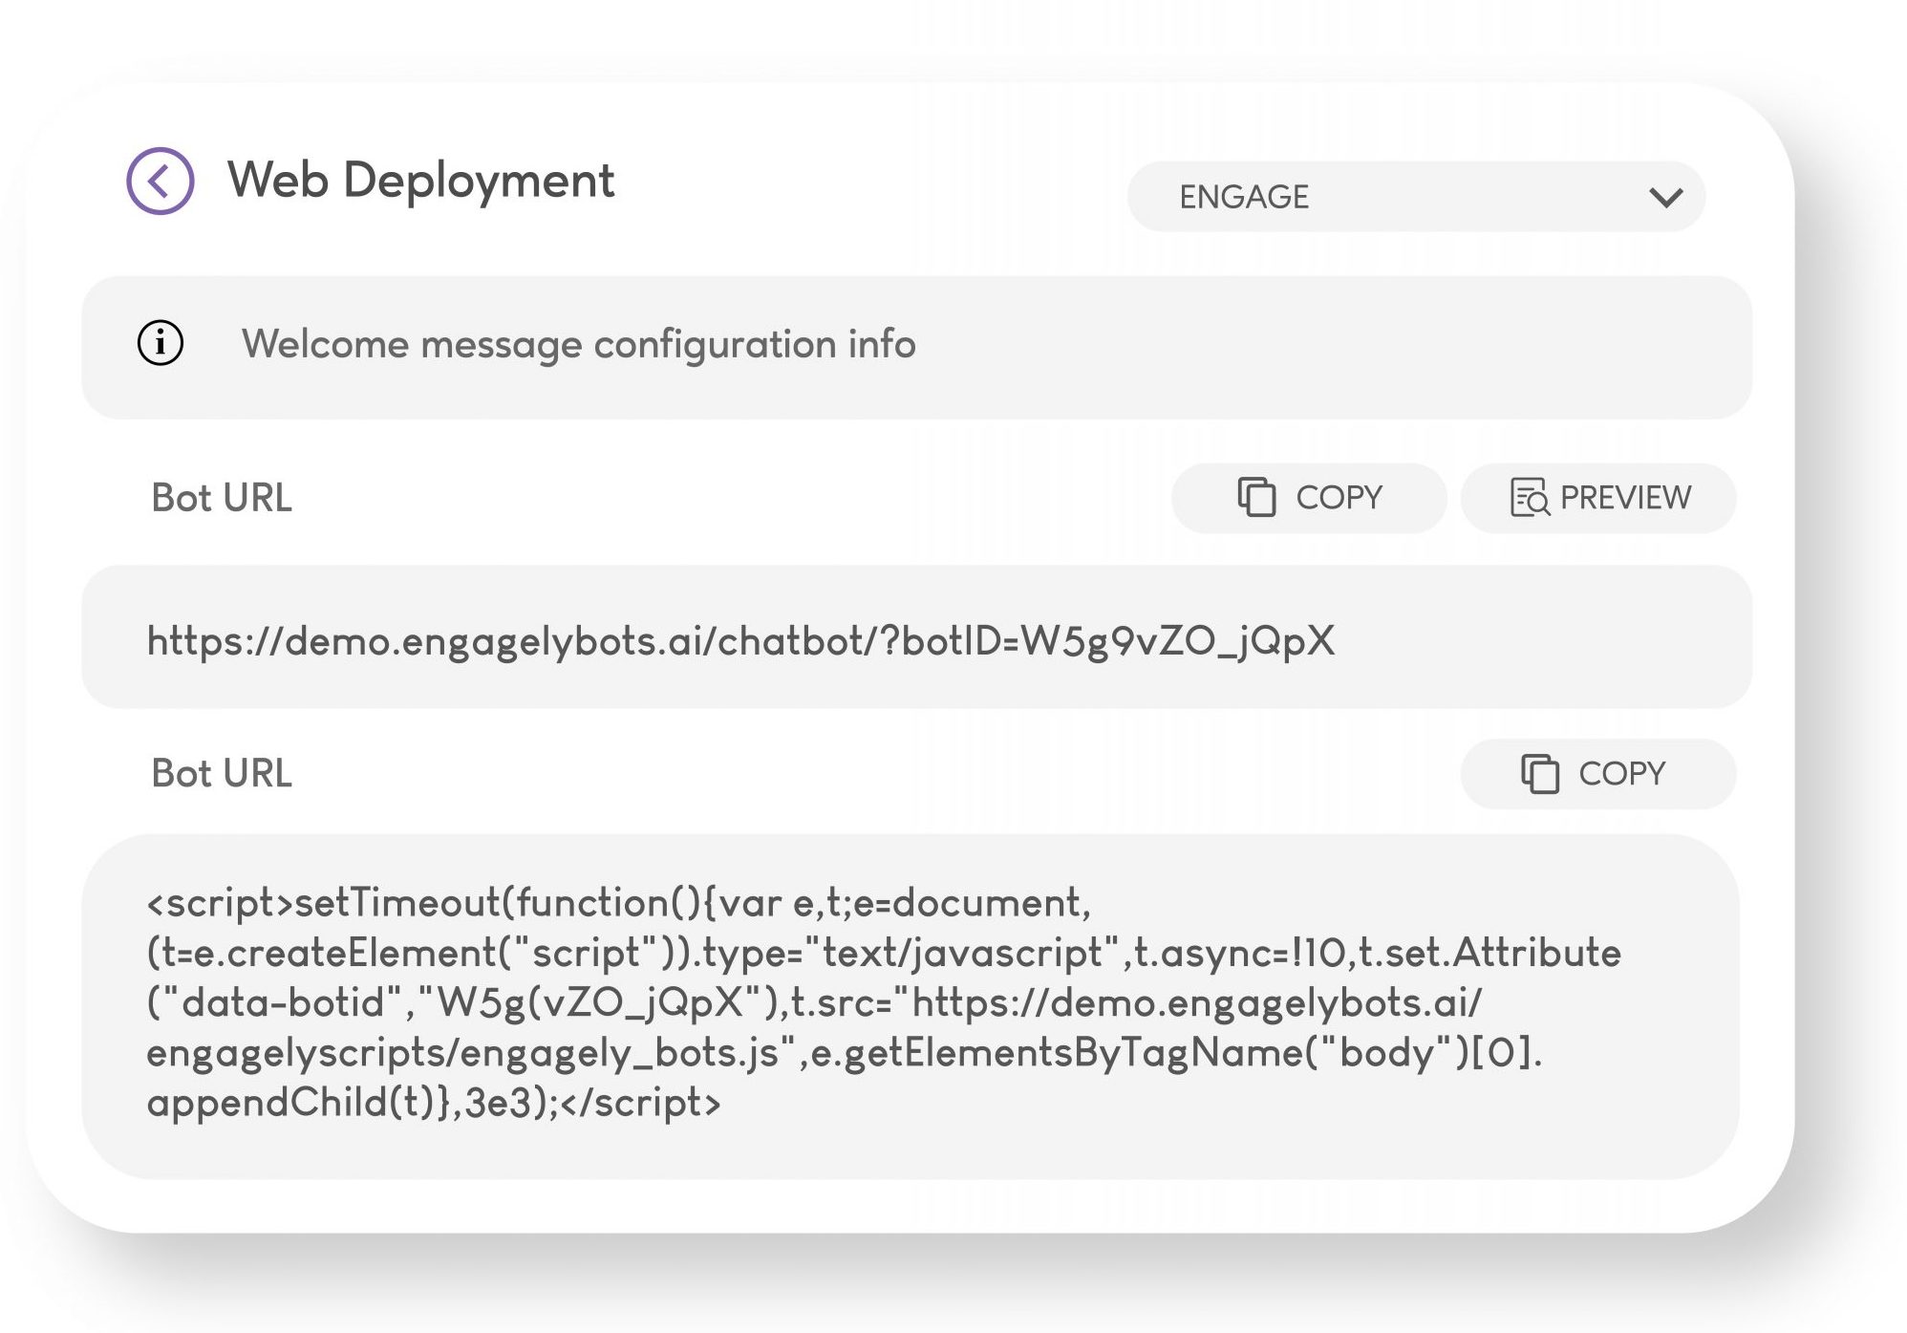Click inside the script embed code box
The image size is (1907, 1333).
(911, 1005)
